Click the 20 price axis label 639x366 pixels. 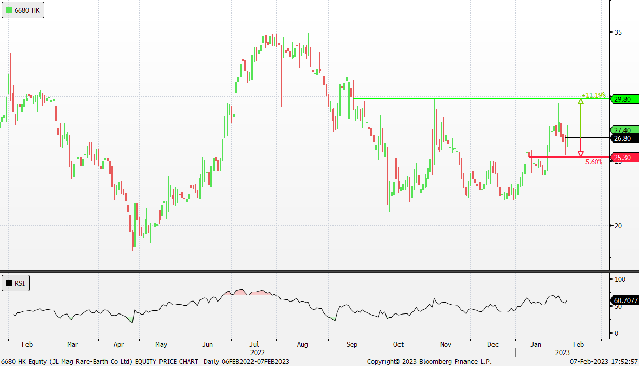pos(618,226)
